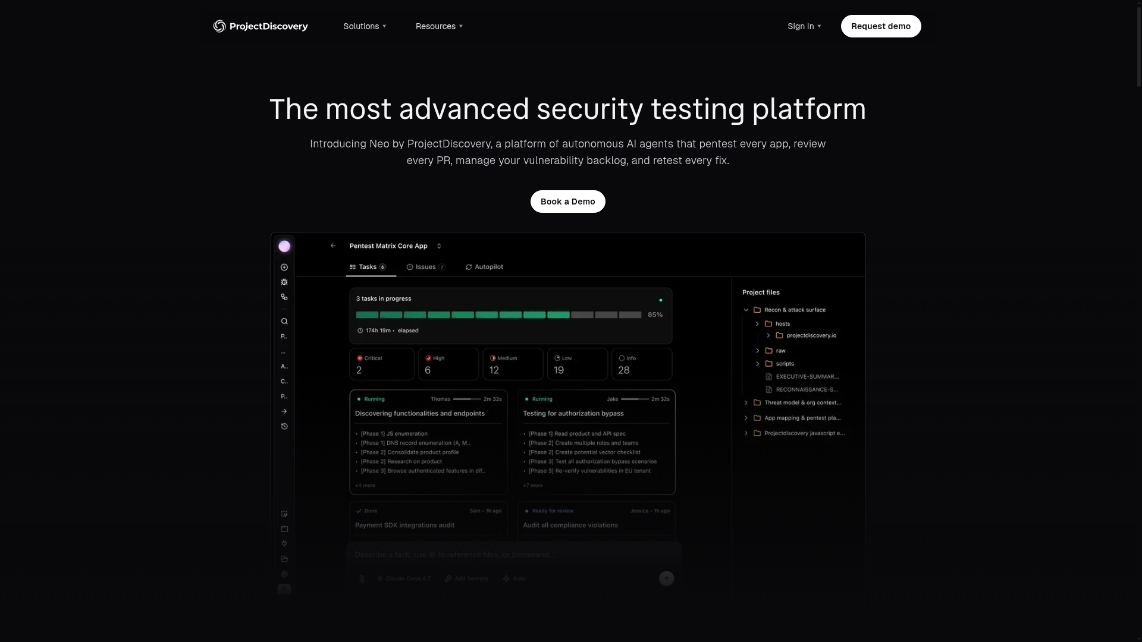Image resolution: width=1142 pixels, height=642 pixels.
Task: Click the Book a Demo button
Action: (x=568, y=202)
